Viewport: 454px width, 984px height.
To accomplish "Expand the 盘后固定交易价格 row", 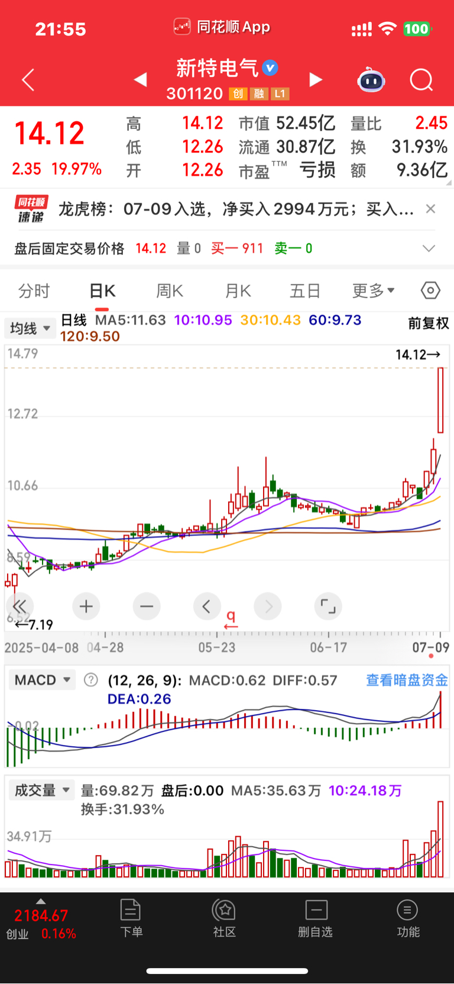I will [429, 248].
